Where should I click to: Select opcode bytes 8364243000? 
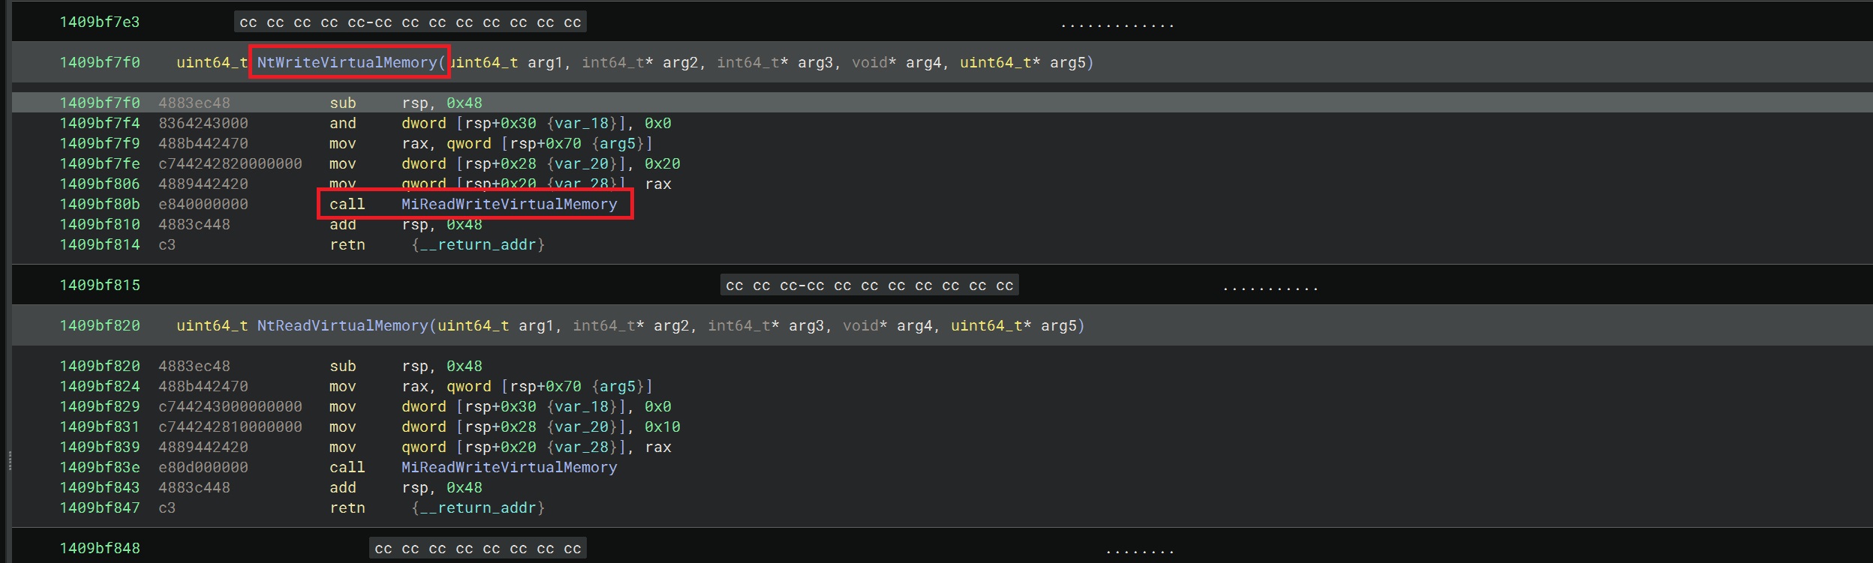(x=203, y=123)
